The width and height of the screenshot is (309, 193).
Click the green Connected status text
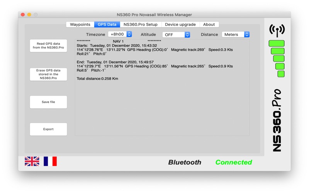click(234, 162)
